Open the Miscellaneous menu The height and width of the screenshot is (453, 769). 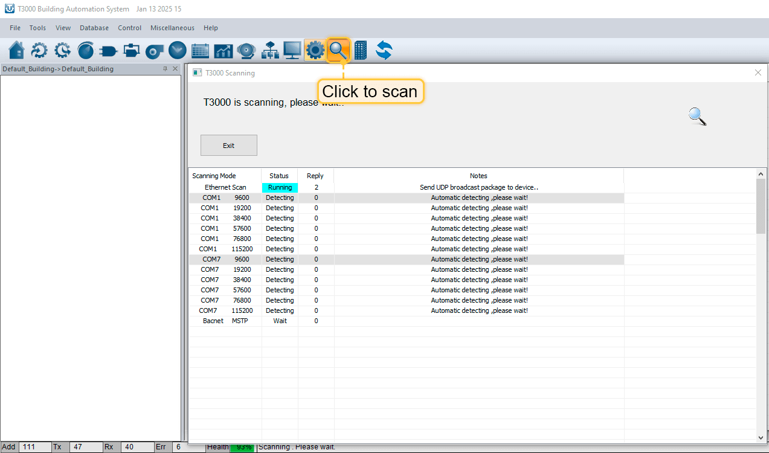pyautogui.click(x=172, y=28)
